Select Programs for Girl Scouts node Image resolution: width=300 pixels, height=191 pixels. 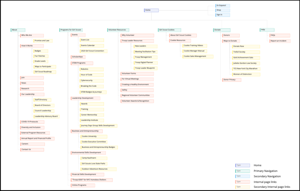pyautogui.click(x=71, y=30)
